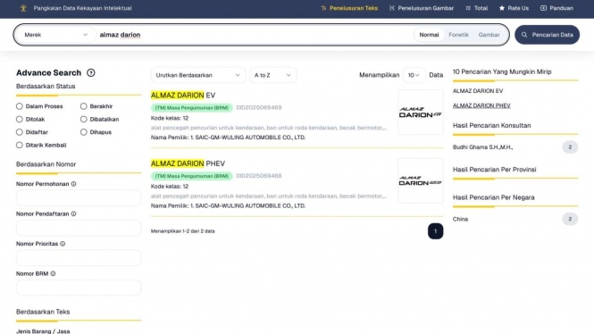
Task: Open ALMAZ DARION PHEV result title
Action: (x=188, y=163)
